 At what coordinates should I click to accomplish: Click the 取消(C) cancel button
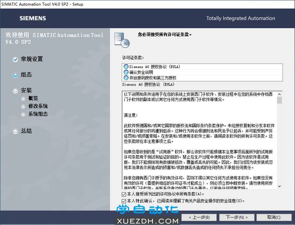(274, 218)
